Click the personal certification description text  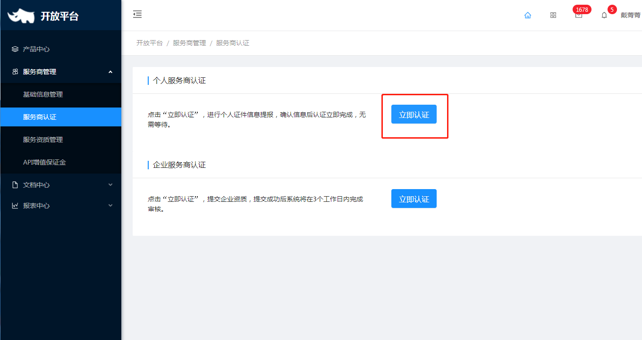click(257, 120)
